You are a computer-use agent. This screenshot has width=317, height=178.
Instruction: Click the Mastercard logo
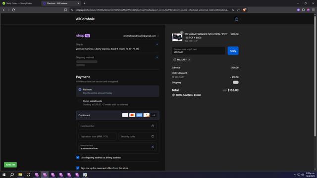[x=132, y=115]
